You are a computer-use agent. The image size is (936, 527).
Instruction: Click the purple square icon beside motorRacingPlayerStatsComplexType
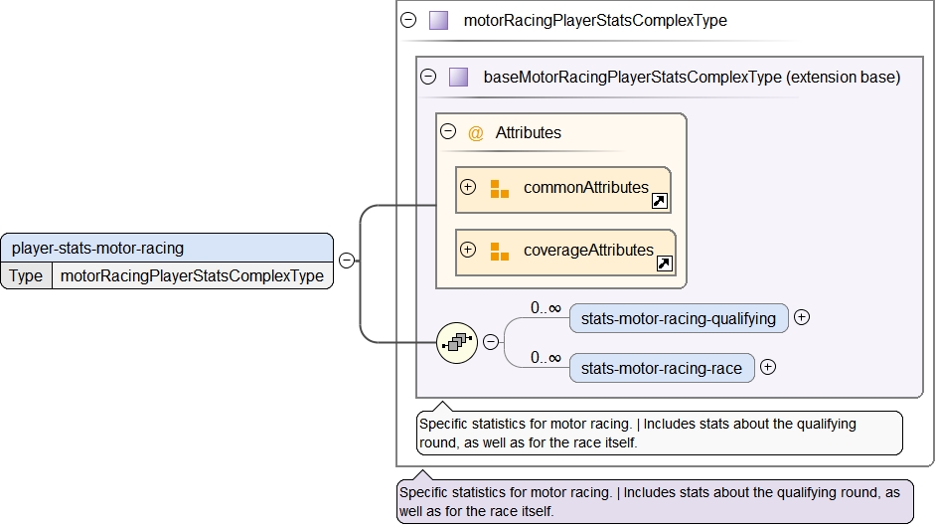tap(438, 21)
